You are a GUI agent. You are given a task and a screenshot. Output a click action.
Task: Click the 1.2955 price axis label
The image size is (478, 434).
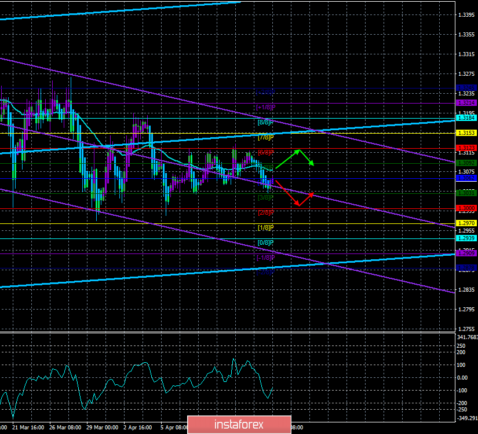pos(466,231)
